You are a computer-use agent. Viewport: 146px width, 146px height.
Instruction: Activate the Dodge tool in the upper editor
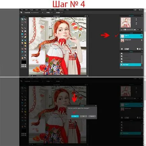point(22,46)
